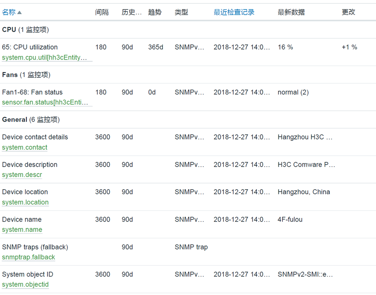Click the 间隔 column header
Screen dimensions: 376x295
point(102,12)
